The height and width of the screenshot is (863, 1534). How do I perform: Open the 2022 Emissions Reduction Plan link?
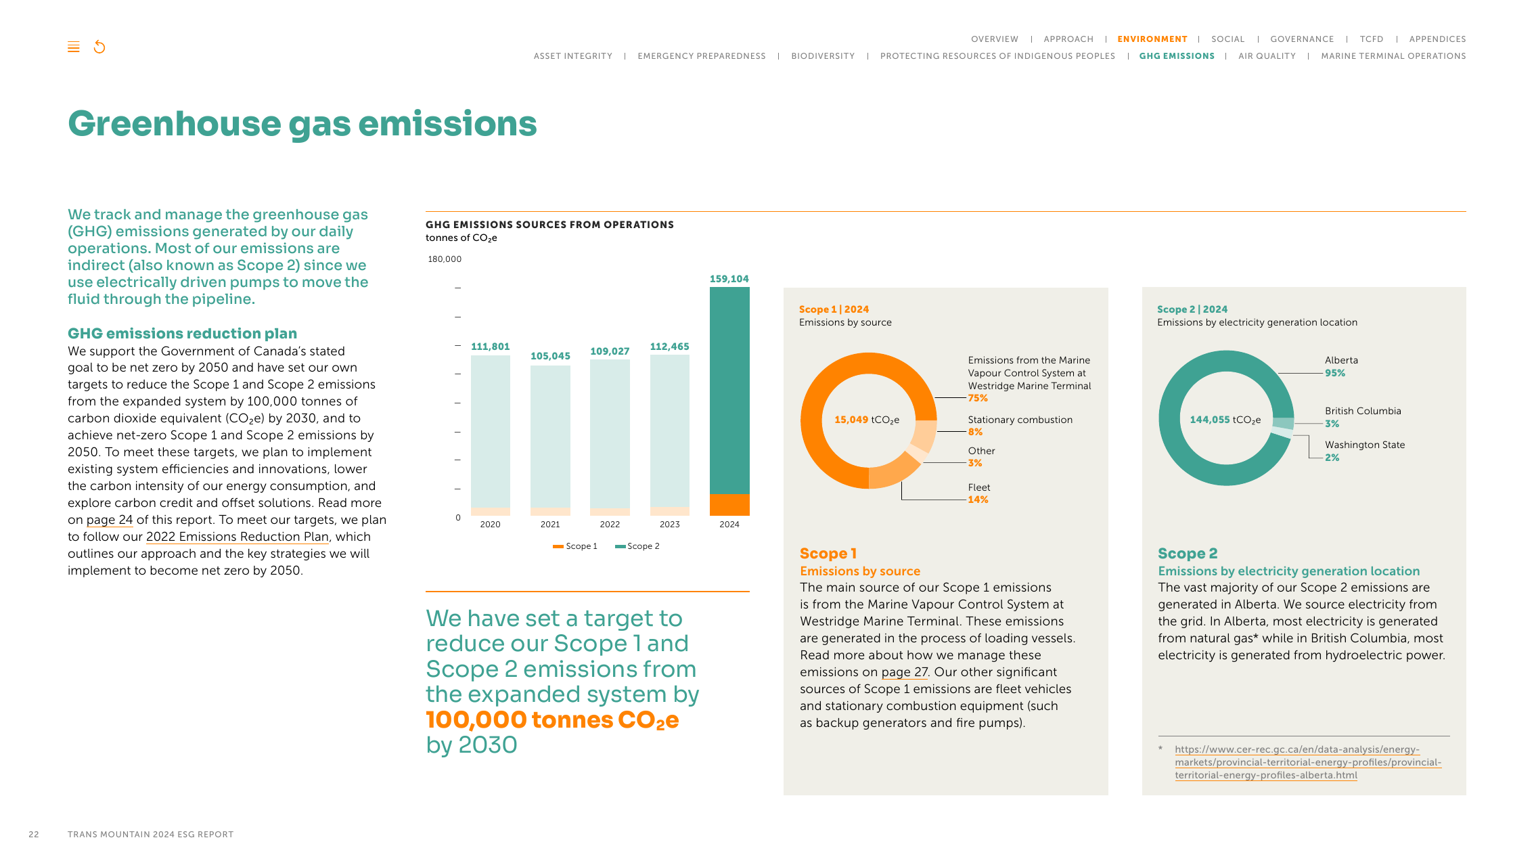pos(238,537)
